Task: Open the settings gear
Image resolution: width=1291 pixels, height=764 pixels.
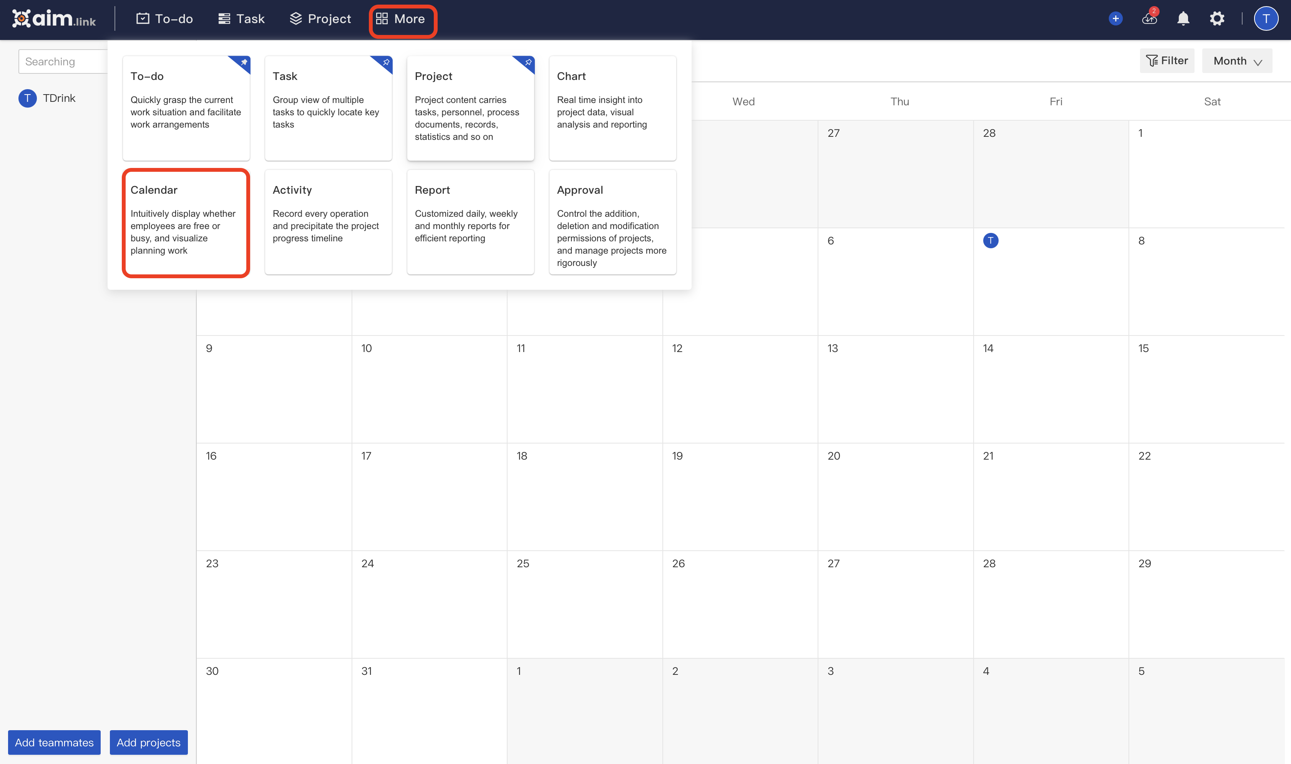Action: [1217, 18]
